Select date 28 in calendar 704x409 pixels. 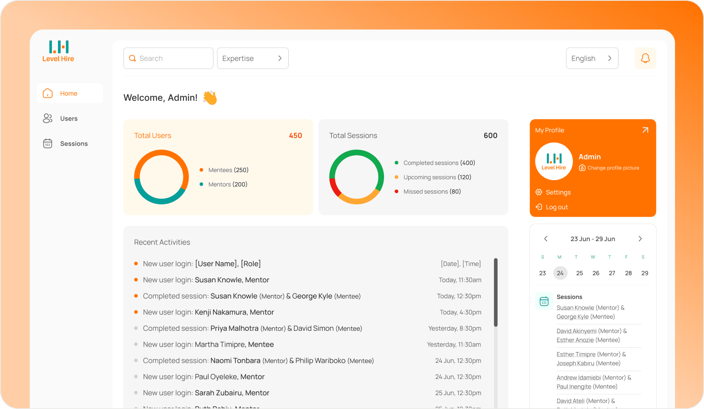[x=628, y=273]
